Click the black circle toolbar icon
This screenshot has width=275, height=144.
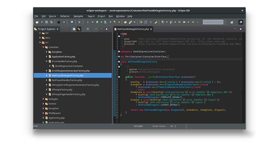point(59,22)
